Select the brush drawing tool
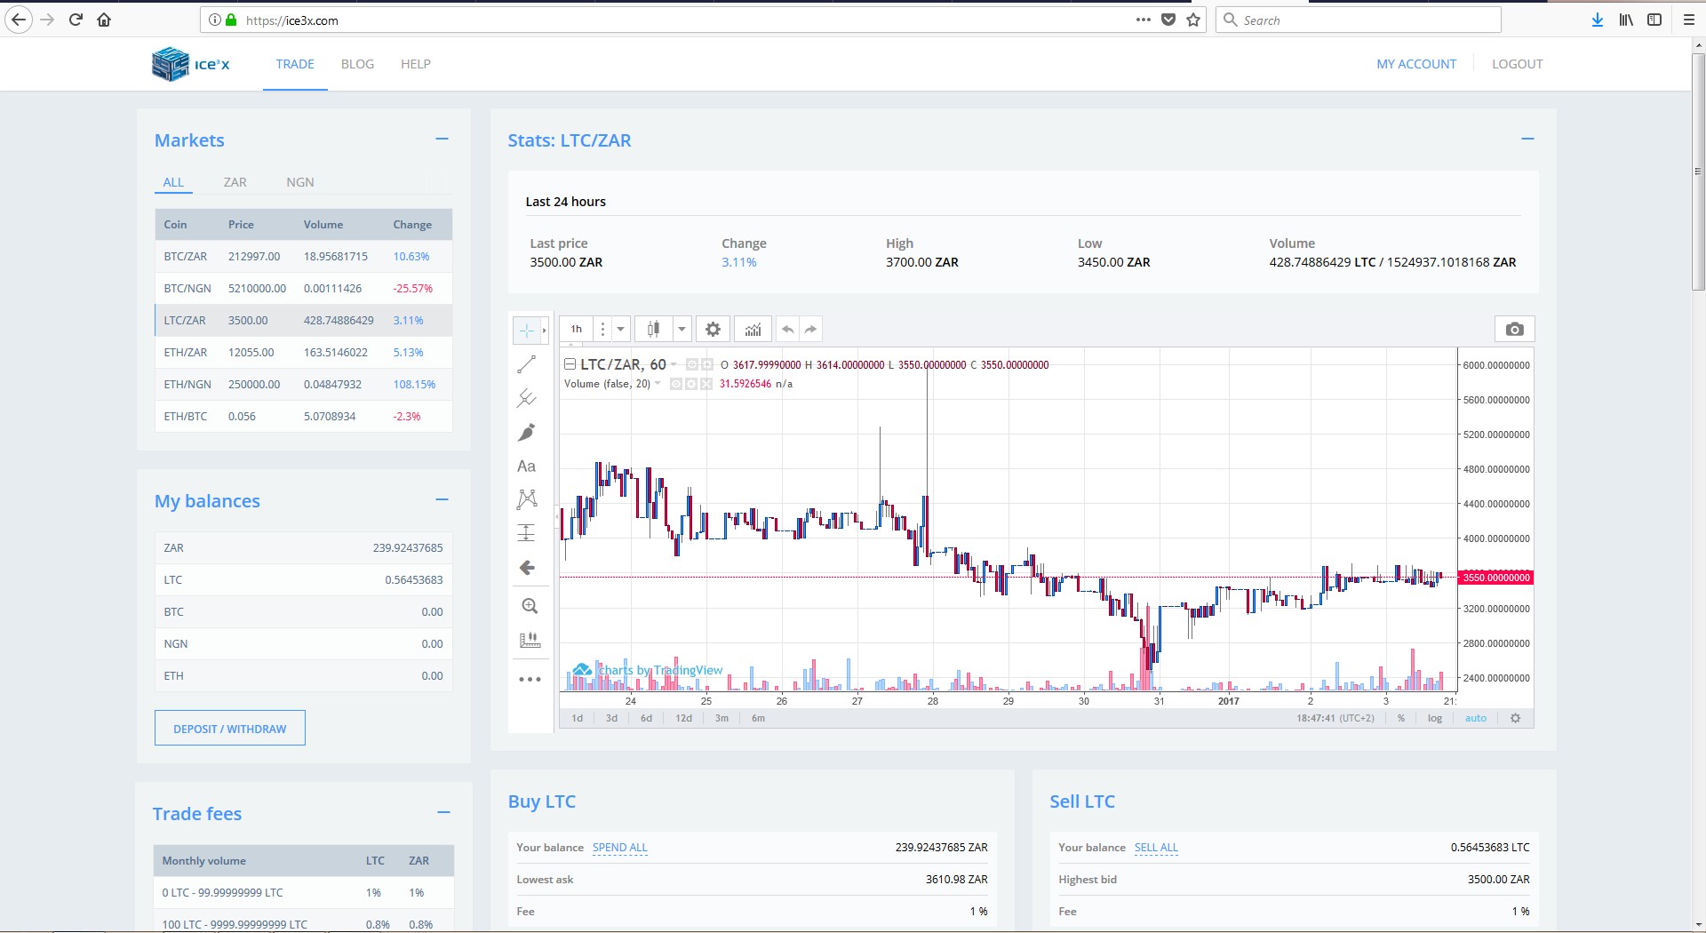1706x933 pixels. (527, 433)
